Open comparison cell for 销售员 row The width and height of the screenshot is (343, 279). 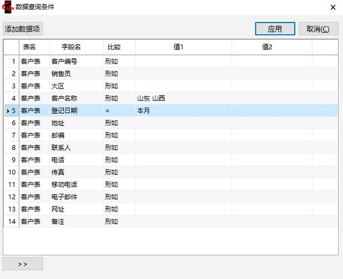pos(118,74)
